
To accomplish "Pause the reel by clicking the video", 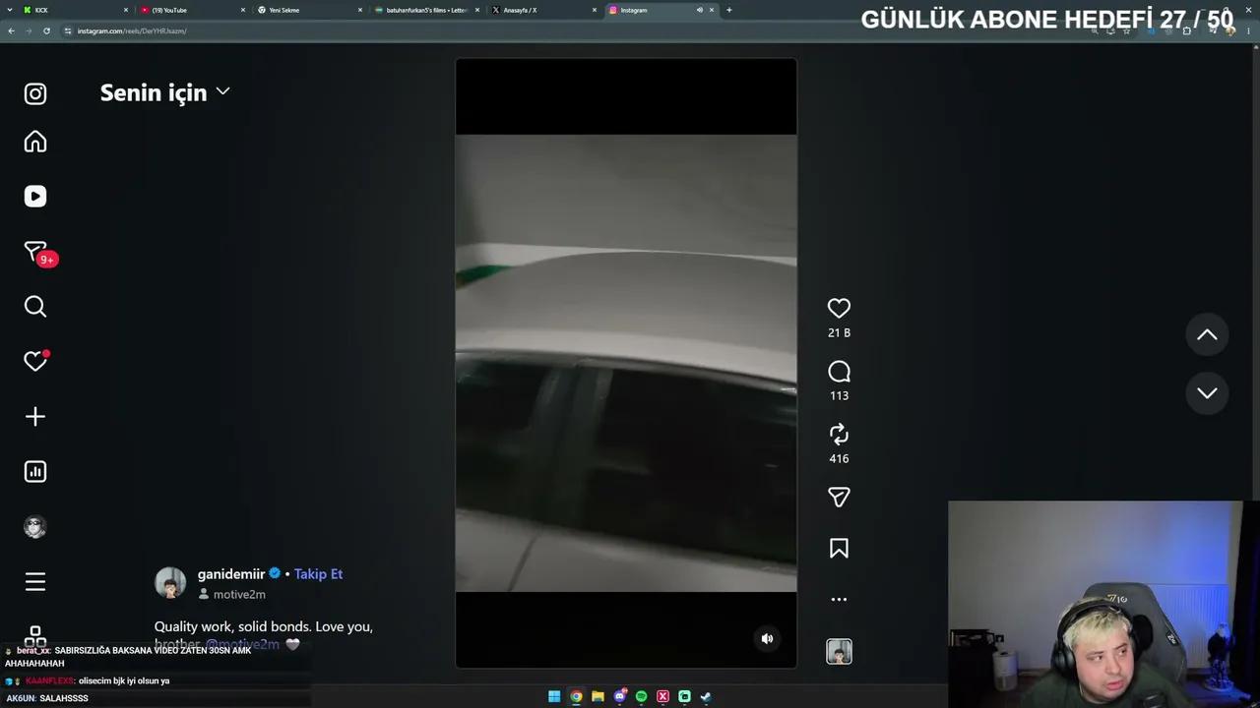I will tap(626, 363).
